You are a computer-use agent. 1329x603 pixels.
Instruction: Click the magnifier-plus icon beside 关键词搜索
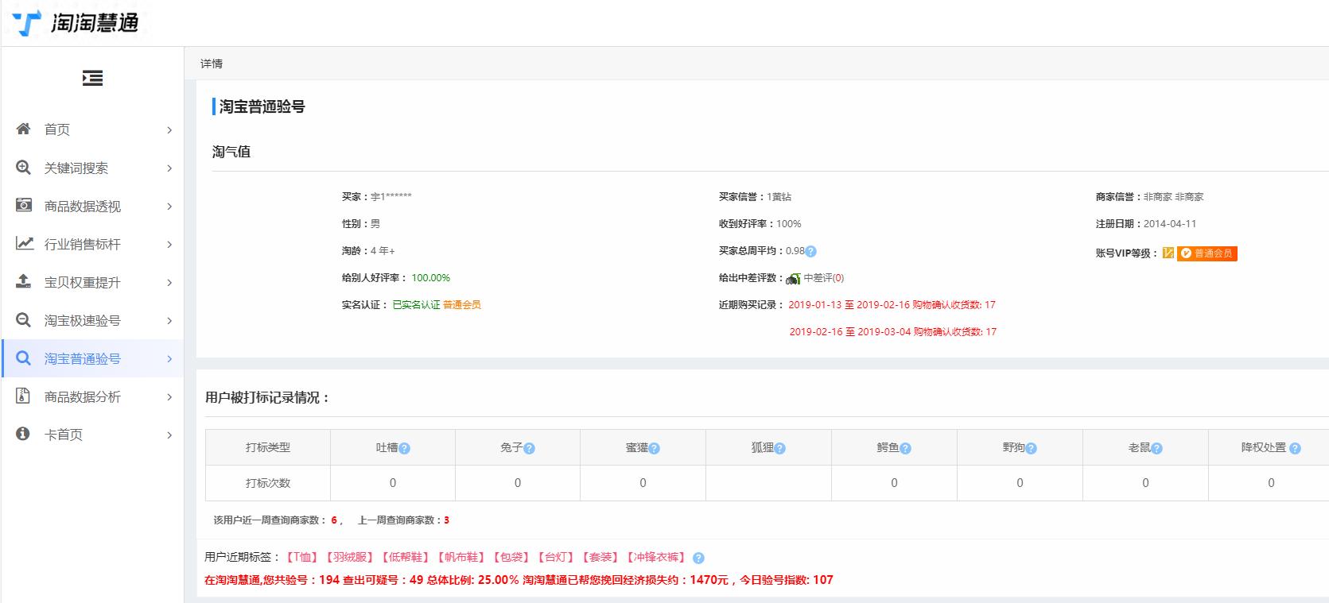24,167
